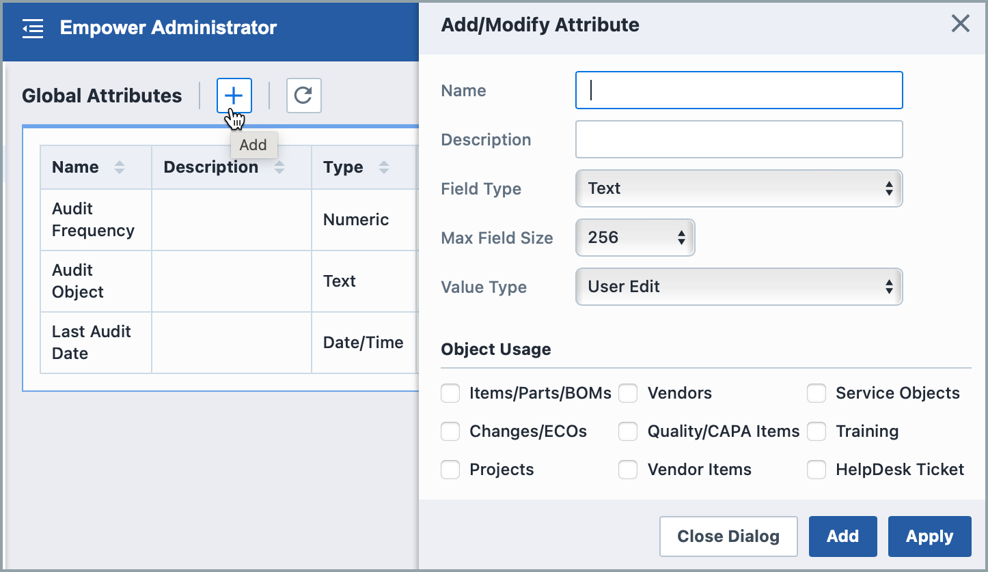988x572 pixels.
Task: Open the Field Type dropdown
Action: [739, 188]
